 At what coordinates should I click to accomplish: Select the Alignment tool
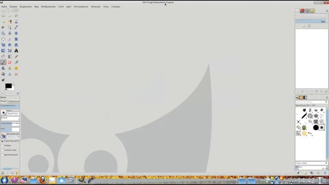click(x=4, y=39)
